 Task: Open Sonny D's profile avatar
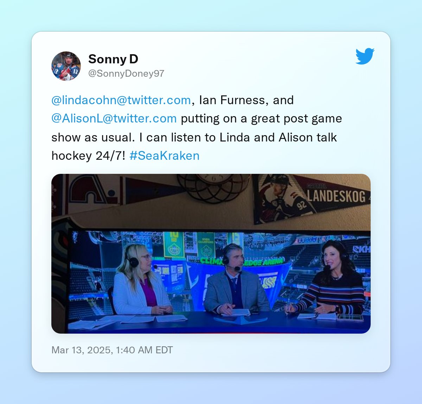pos(66,66)
